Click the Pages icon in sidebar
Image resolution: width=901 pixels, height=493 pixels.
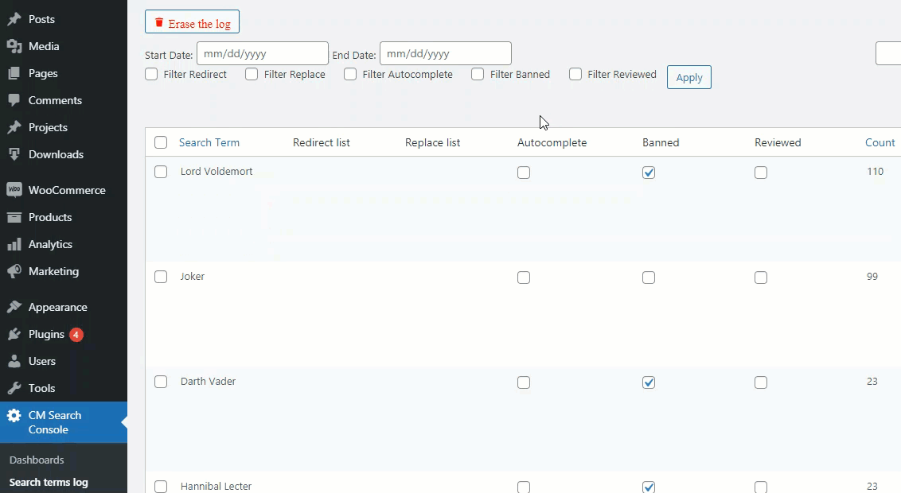pos(14,73)
